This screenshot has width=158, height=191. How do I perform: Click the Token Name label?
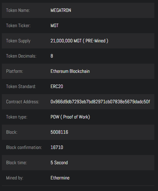coord(18,10)
